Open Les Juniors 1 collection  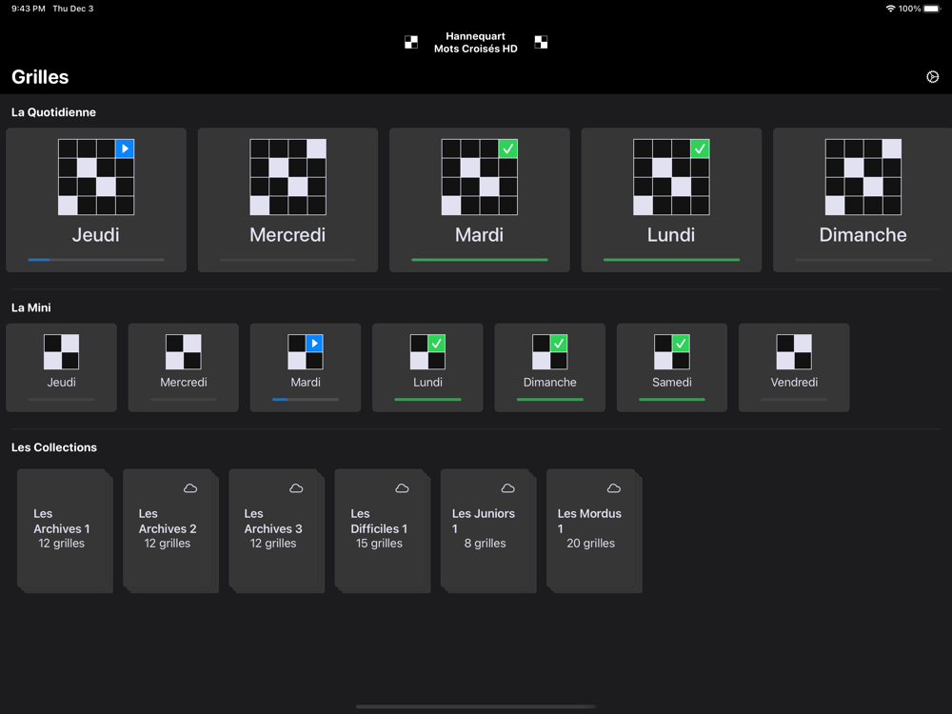click(488, 530)
